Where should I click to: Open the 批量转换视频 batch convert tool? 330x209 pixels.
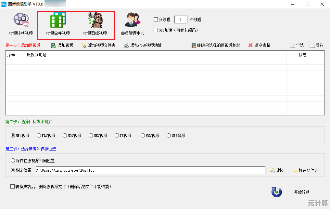pos(21,24)
